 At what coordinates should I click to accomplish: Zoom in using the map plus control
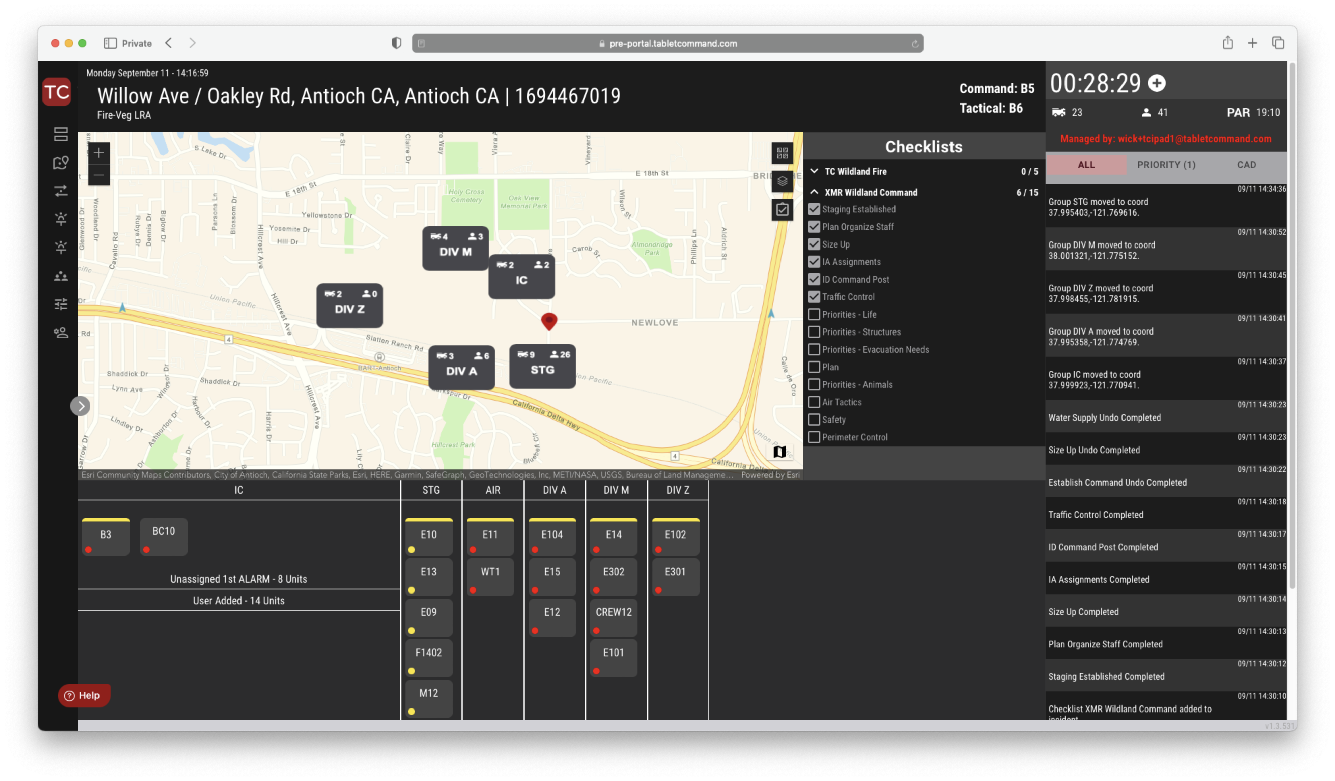click(x=99, y=153)
